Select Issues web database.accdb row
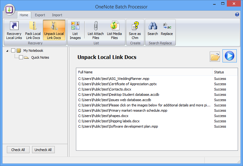The height and width of the screenshot is (166, 243). point(157,100)
